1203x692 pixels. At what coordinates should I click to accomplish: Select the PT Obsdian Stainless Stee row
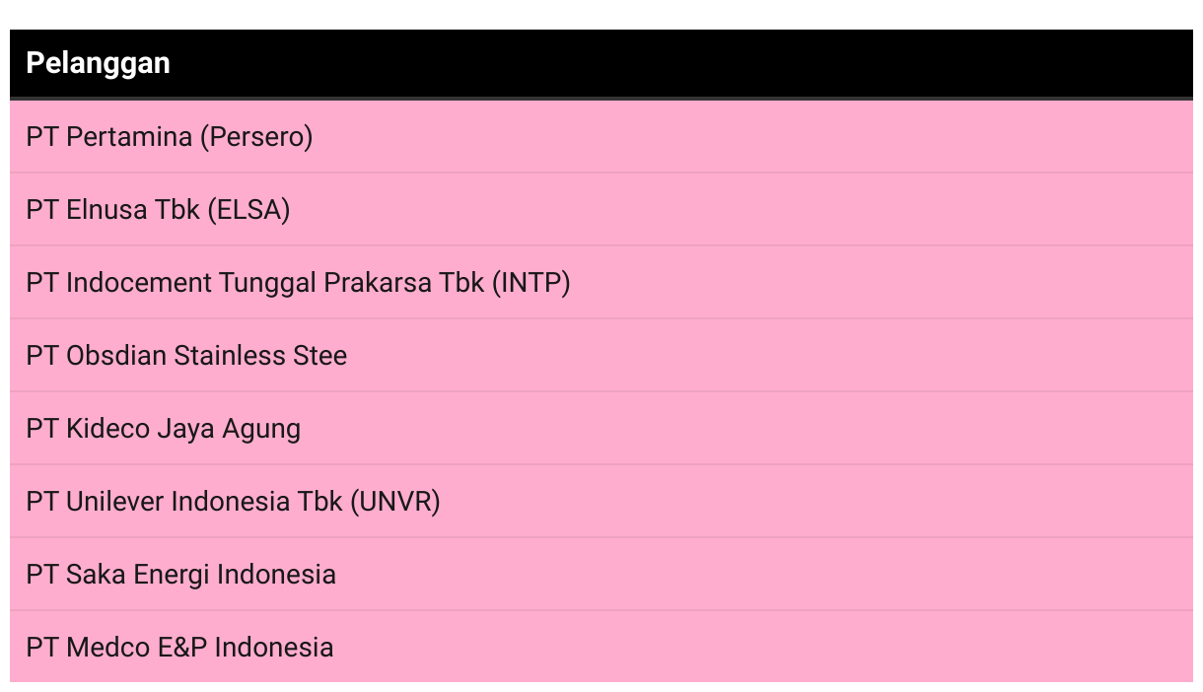click(x=601, y=355)
